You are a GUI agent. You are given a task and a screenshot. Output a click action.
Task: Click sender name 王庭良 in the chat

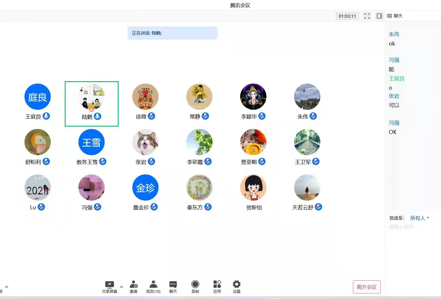point(396,79)
